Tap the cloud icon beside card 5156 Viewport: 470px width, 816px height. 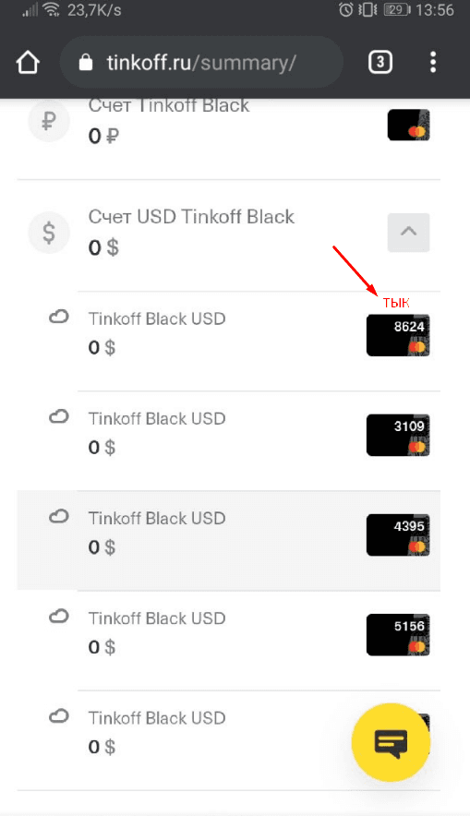tap(59, 617)
